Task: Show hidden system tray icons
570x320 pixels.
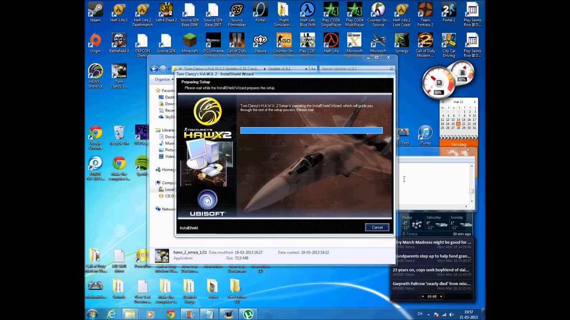Action: (x=429, y=314)
